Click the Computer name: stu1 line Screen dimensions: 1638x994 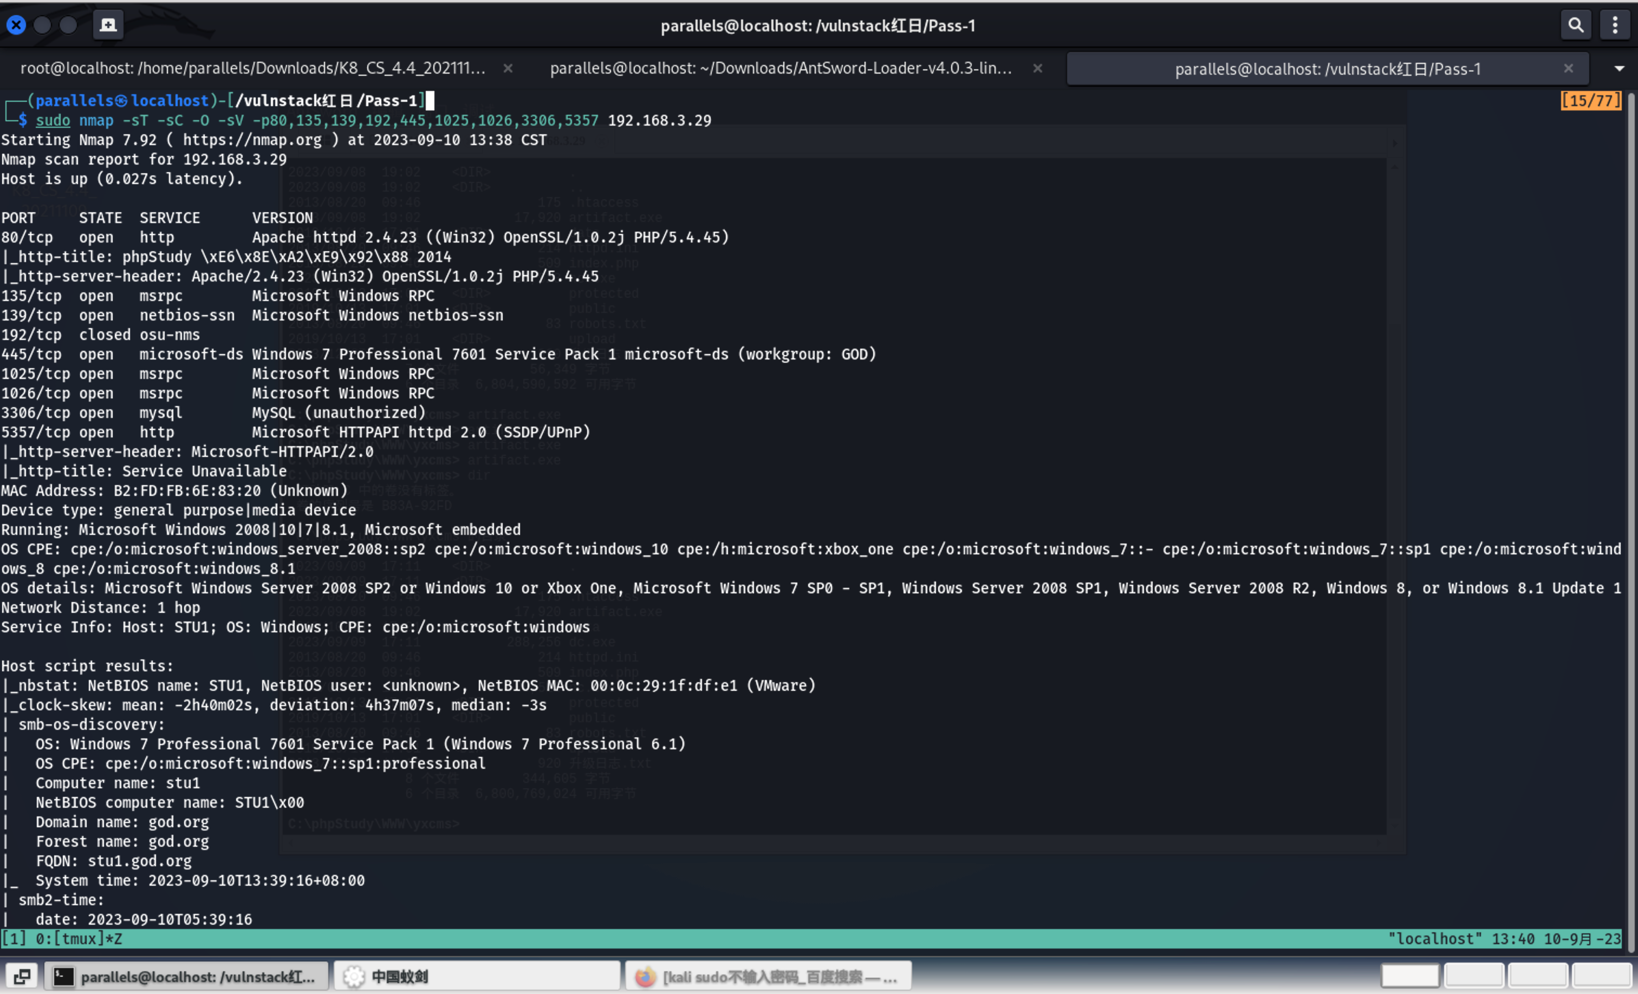(118, 783)
